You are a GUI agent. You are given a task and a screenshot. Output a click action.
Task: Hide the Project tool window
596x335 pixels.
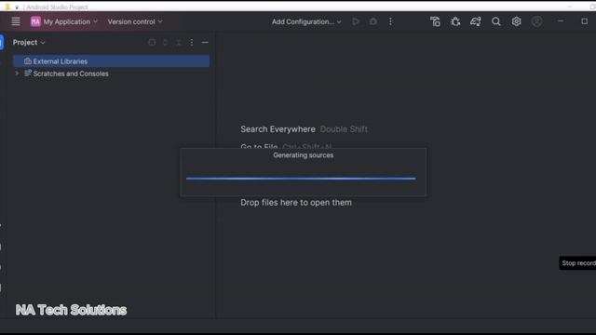[205, 42]
